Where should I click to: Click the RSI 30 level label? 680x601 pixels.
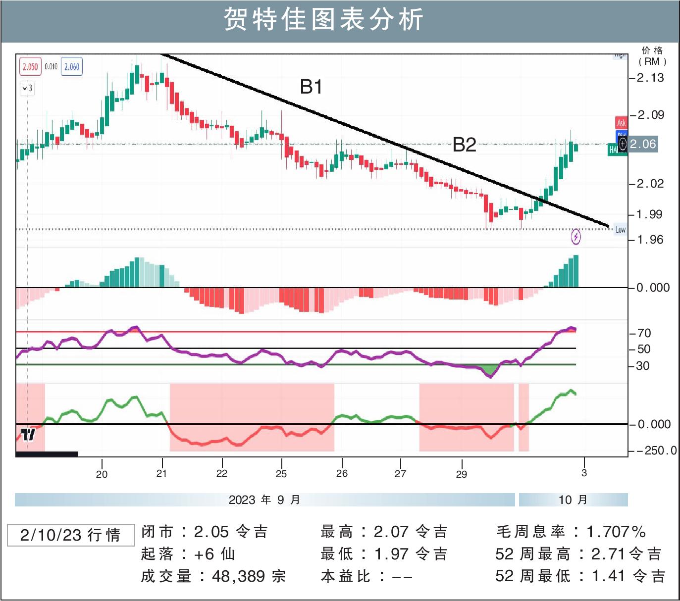tap(643, 366)
